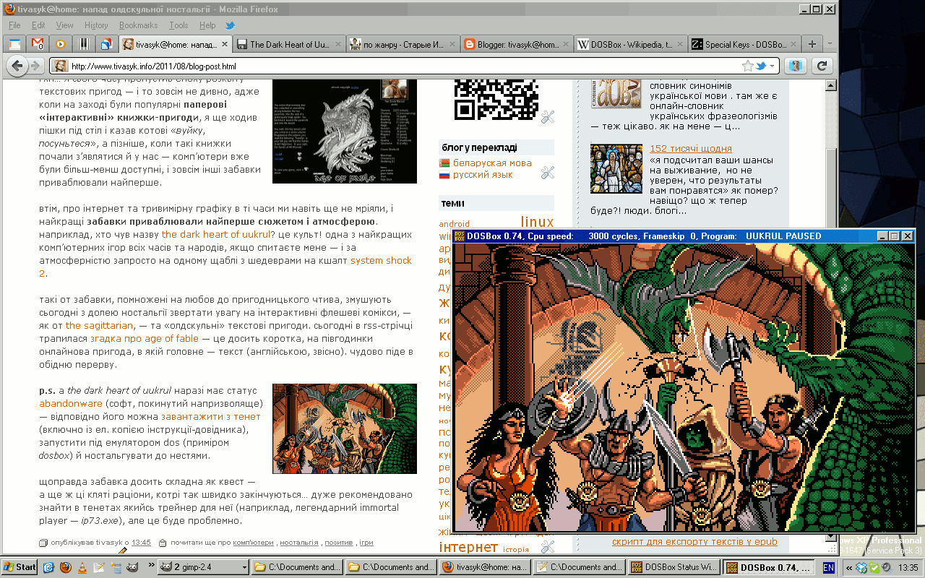Open the fifth pinned tab with blue-red icon
925x578 pixels.
point(106,44)
